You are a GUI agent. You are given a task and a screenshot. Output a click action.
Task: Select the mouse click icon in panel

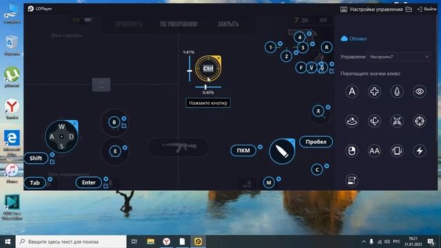pyautogui.click(x=351, y=151)
